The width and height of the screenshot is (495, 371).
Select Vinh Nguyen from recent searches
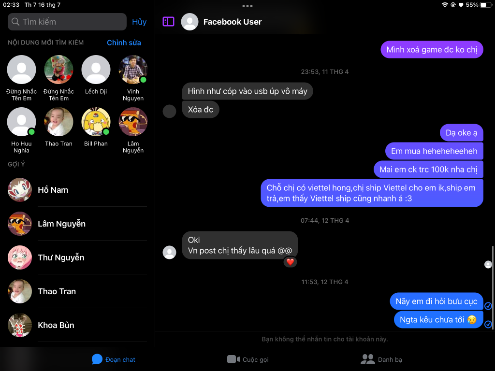pyautogui.click(x=133, y=78)
